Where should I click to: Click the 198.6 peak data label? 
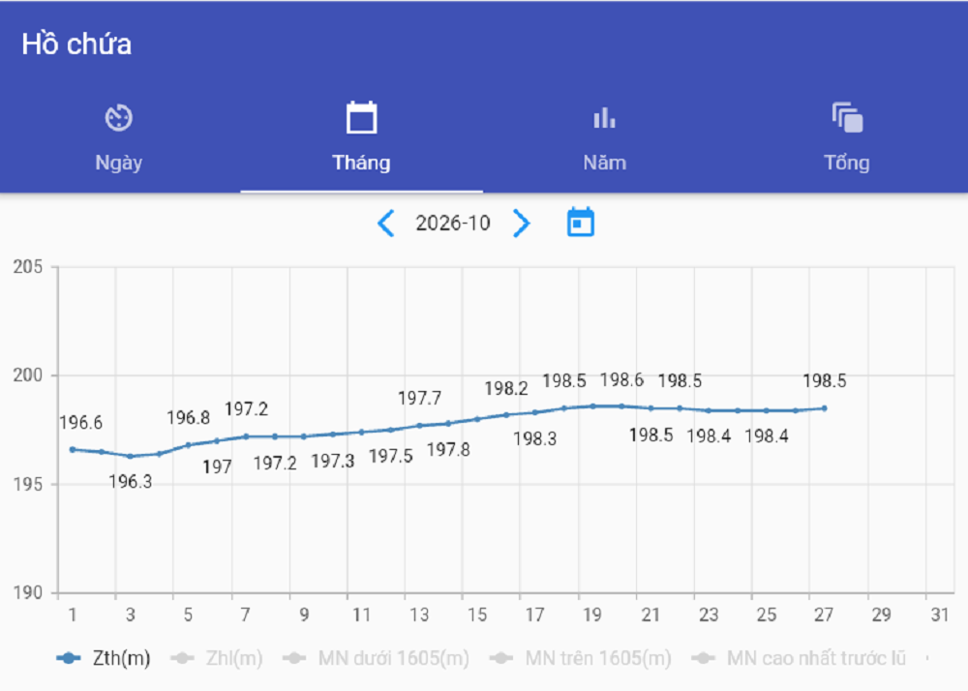[x=622, y=380]
